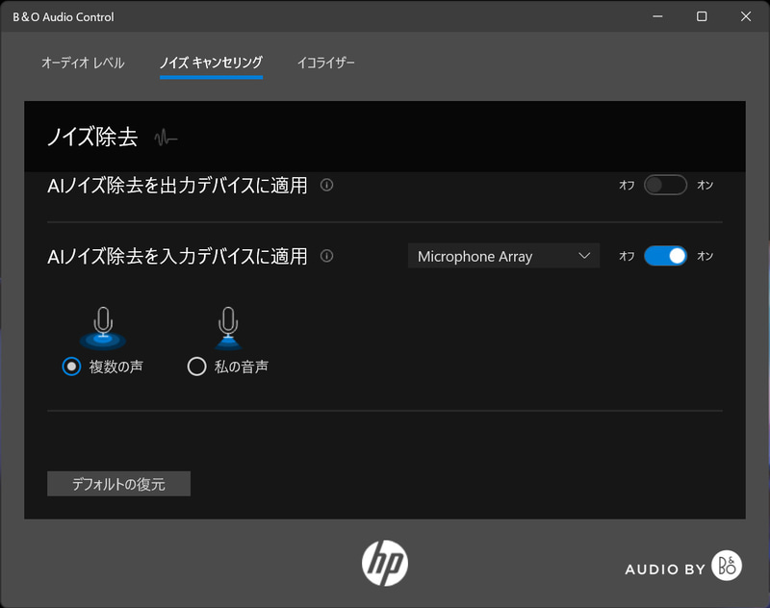The height and width of the screenshot is (608, 770).
Task: Click the info icon next to AIノイズ除去を出力デバイスに適用
Action: [x=326, y=186]
